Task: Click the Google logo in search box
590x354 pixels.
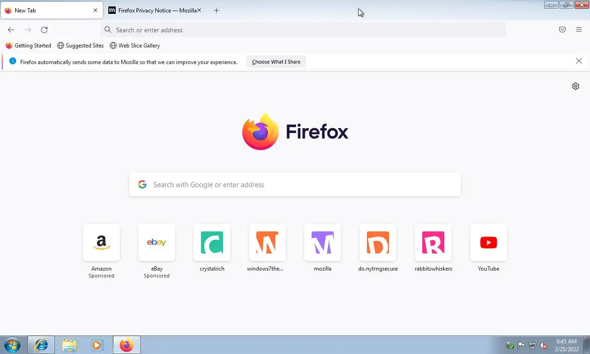Action: click(142, 184)
